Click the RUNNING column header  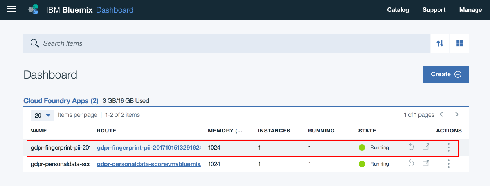[x=321, y=131]
